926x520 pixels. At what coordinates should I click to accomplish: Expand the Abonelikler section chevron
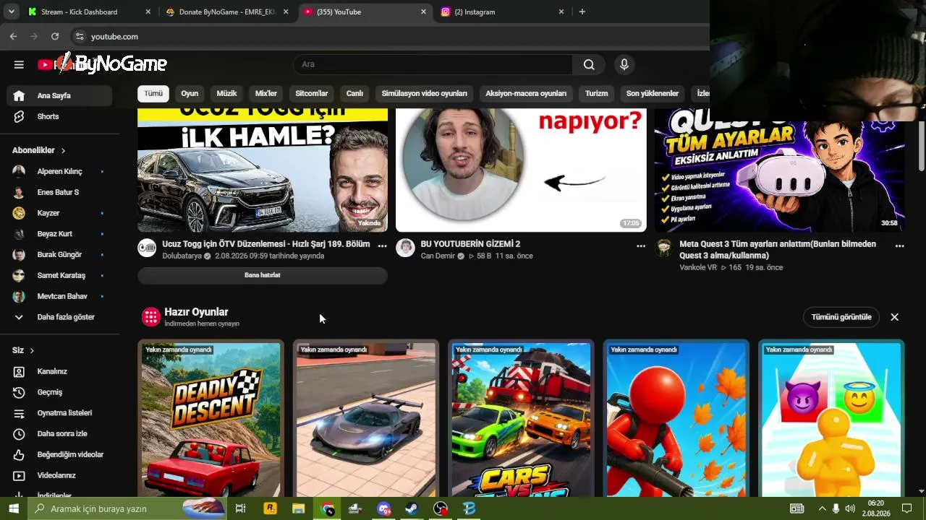[63, 150]
